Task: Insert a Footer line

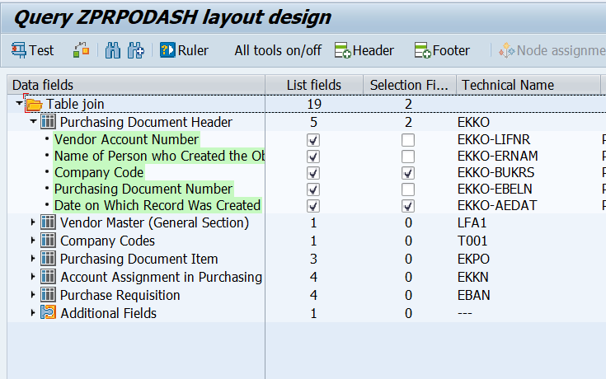Action: pos(442,50)
